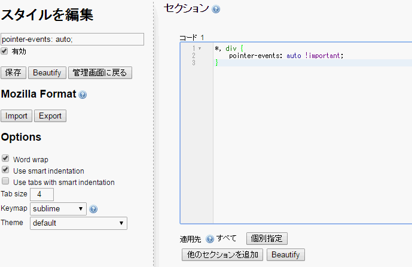Click help icon next to Keymap dropdown
The image size is (412, 267).
[x=93, y=209]
